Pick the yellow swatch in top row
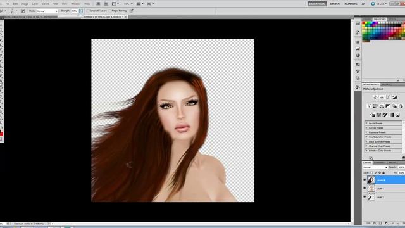Viewport: 405px width, 228px height. [366, 23]
